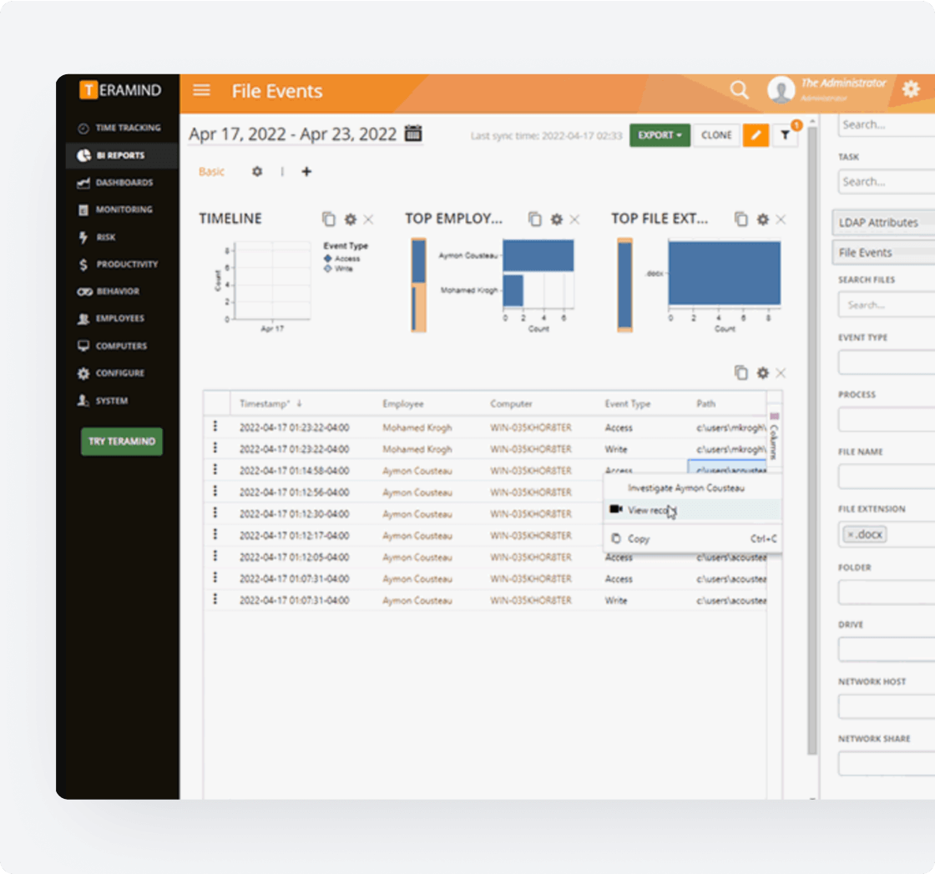Screen dimensions: 935x874
Task: Click the orange edit pencil icon
Action: (x=756, y=134)
